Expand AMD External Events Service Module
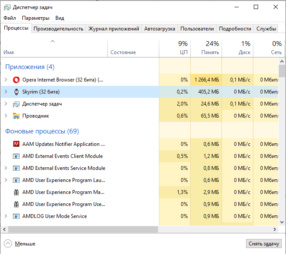Viewport: 286px width, 254px height. click(6, 168)
